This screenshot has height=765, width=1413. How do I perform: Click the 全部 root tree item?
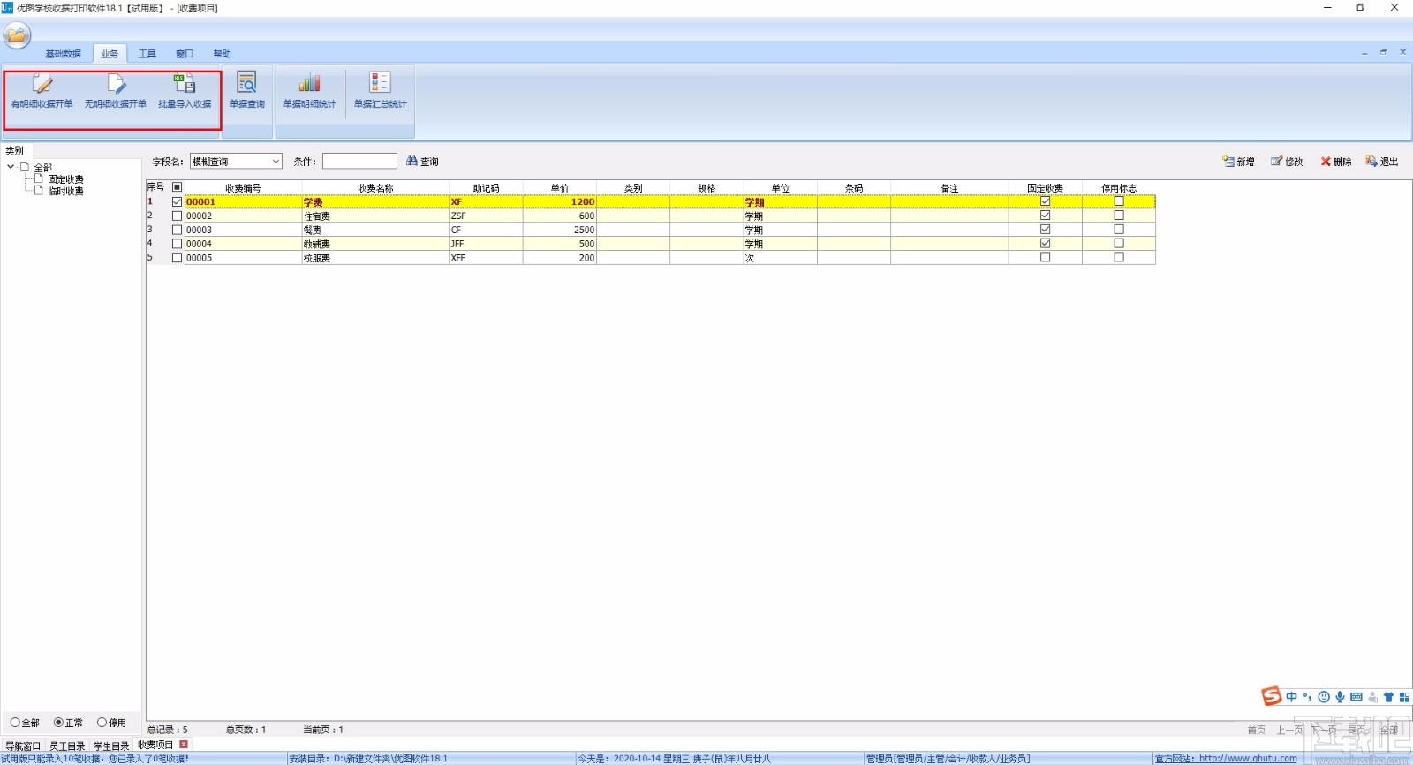pos(43,168)
